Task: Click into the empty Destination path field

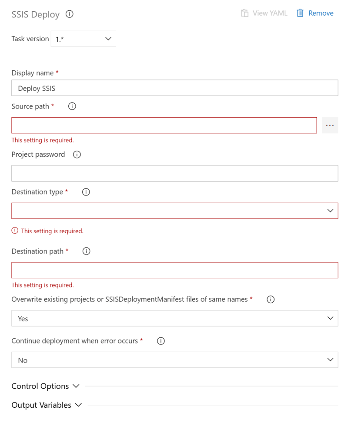Action: click(x=175, y=271)
